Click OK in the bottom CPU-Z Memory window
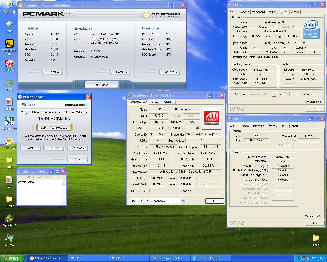Screen dimensions: 327x262 pyautogui.click(x=315, y=223)
